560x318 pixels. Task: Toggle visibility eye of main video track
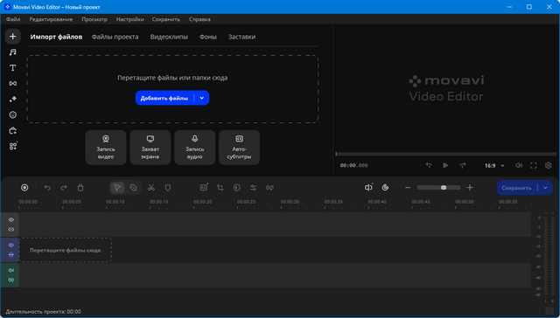[11, 245]
